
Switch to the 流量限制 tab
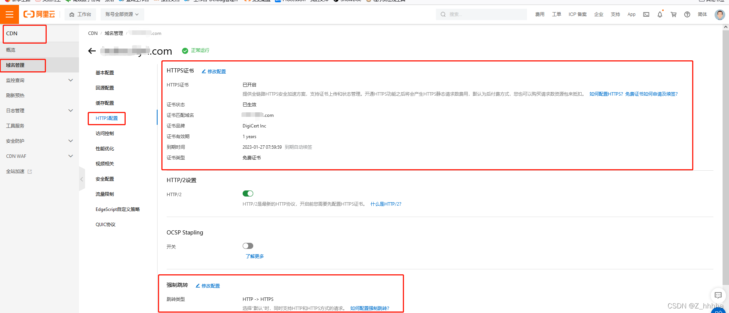tap(105, 194)
